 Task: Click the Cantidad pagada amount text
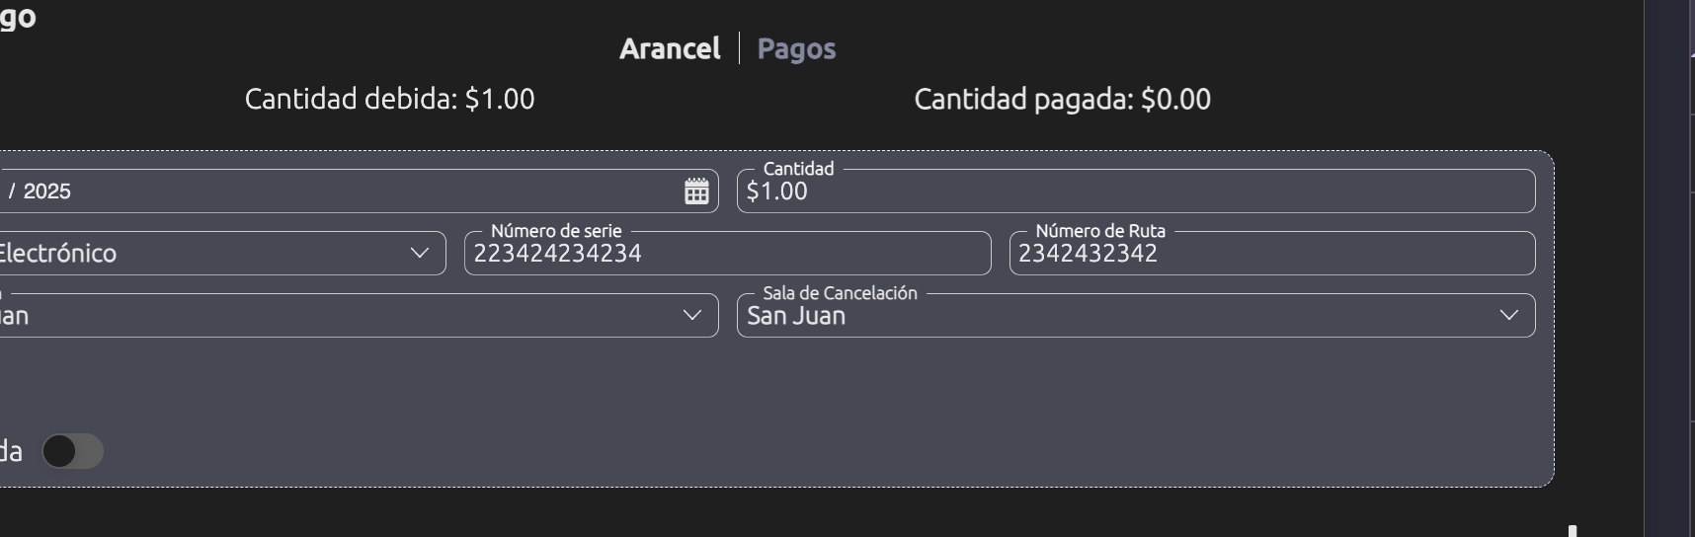click(x=1062, y=99)
